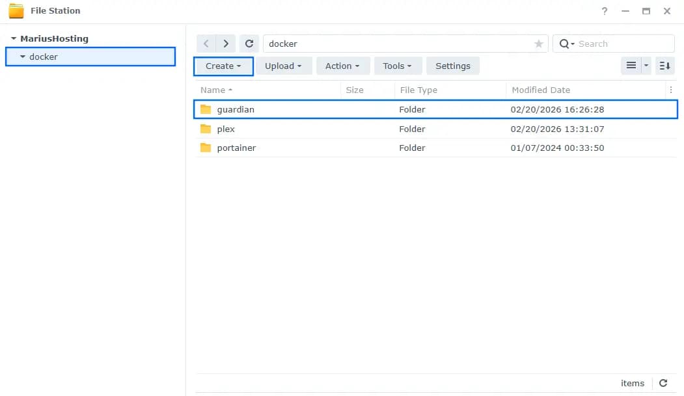Image resolution: width=684 pixels, height=396 pixels.
Task: Open the Action dropdown menu
Action: (x=343, y=66)
